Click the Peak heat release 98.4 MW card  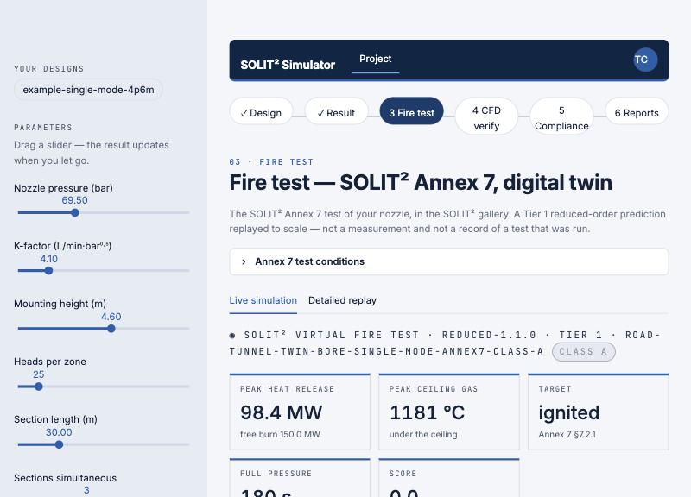coord(300,412)
